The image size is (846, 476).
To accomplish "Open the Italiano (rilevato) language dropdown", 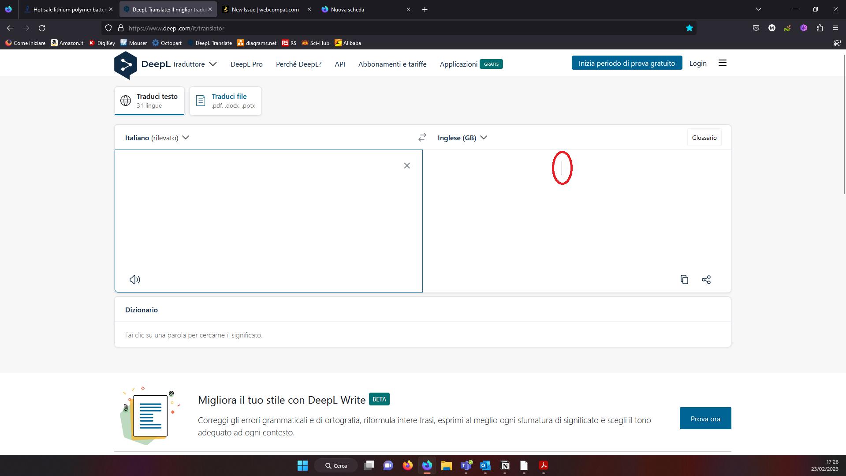I will pyautogui.click(x=157, y=137).
